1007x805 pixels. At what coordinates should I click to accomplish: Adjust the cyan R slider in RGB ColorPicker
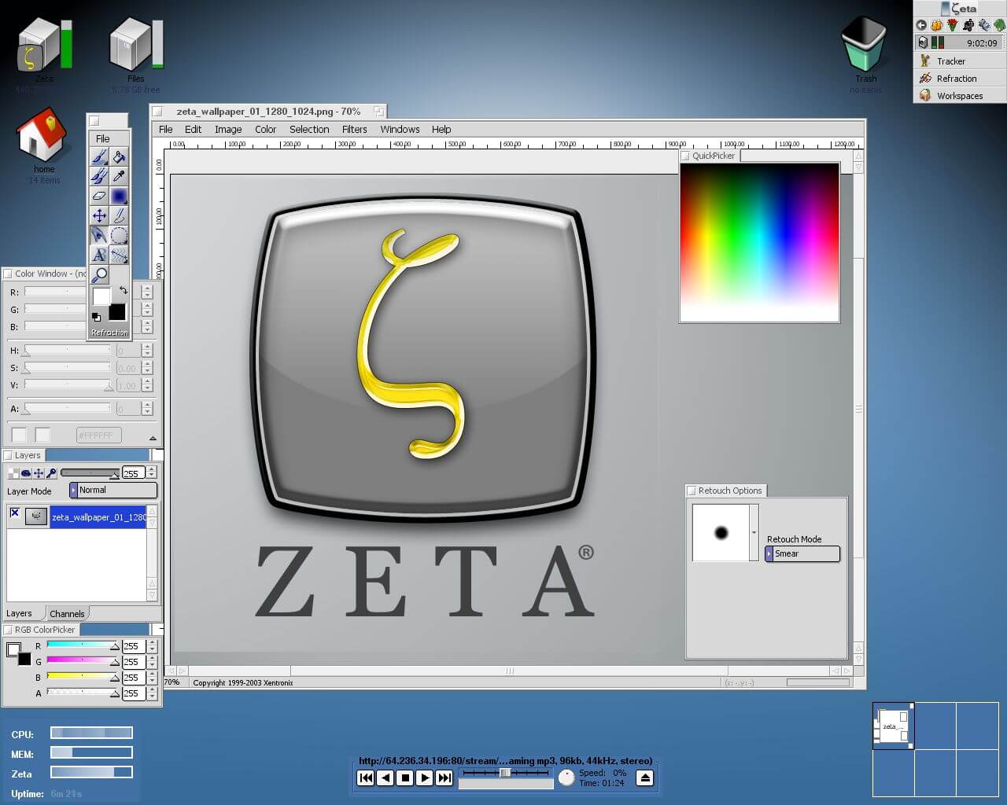click(x=83, y=645)
